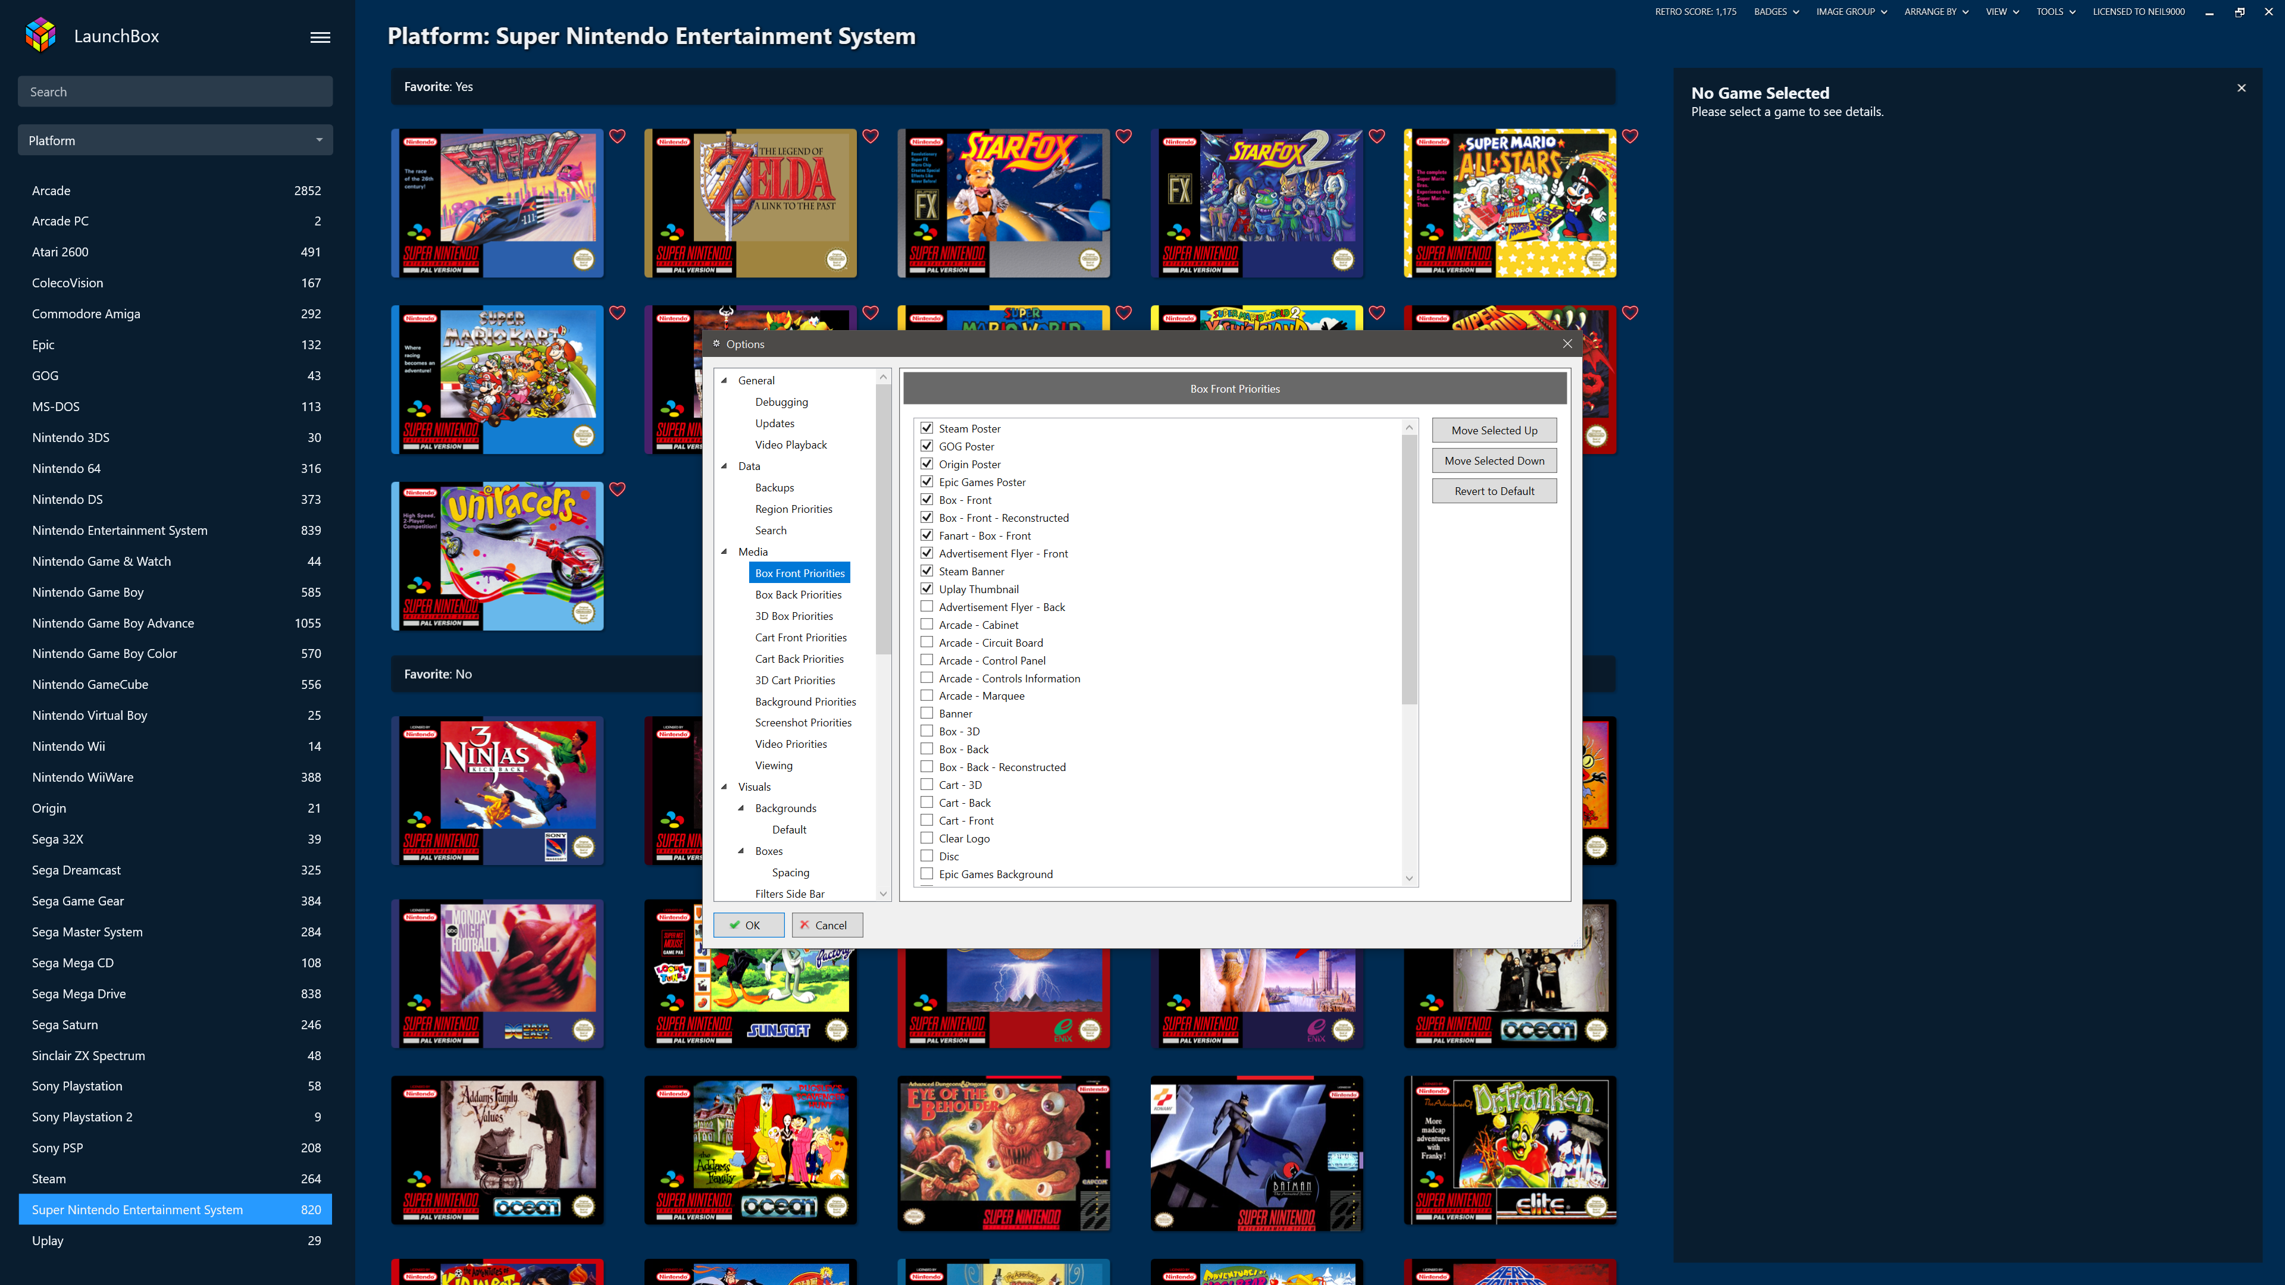2285x1285 pixels.
Task: Focus the Search input field
Action: coord(176,92)
